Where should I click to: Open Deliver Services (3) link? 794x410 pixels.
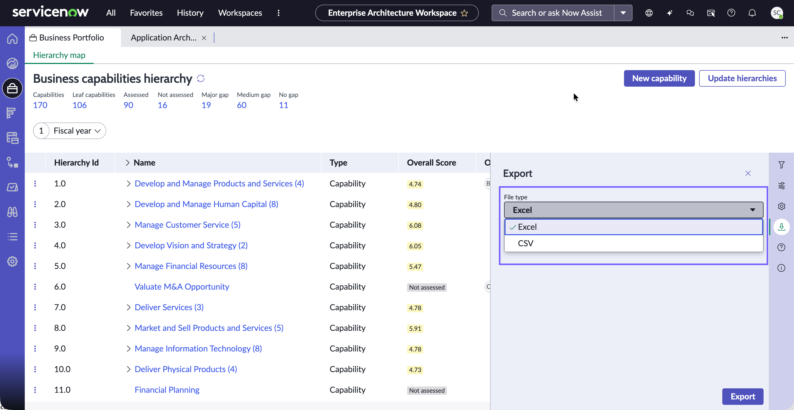[169, 307]
